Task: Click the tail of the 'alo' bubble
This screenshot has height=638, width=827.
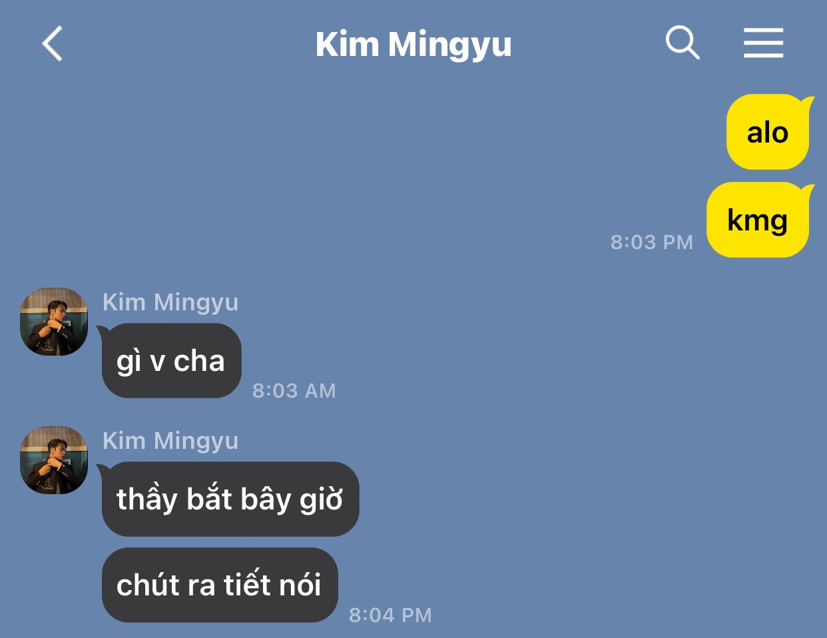Action: [807, 103]
